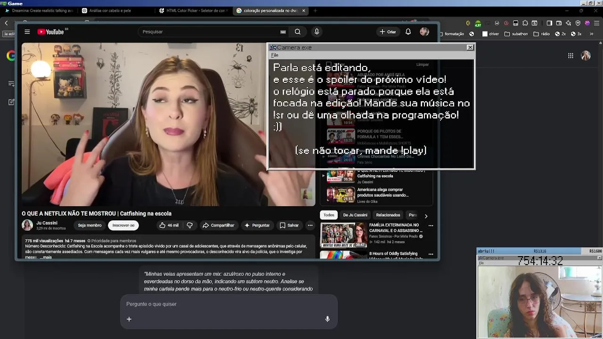Open the browser hamburger menu
This screenshot has height=339, width=603.
coord(596,23)
